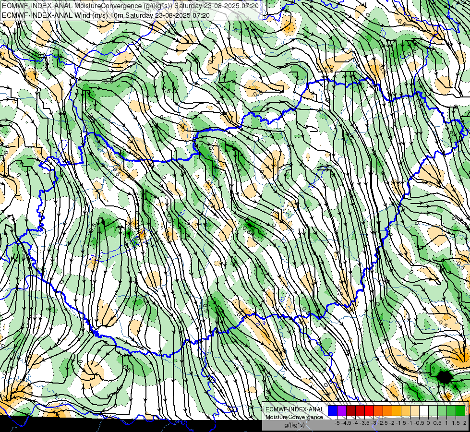Select the red swatch between -4 and -3.5
The height and width of the screenshot is (432, 470).
pos(360,410)
